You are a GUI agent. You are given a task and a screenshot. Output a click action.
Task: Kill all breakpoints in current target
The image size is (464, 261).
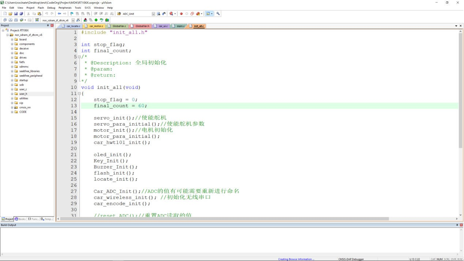pos(198,14)
